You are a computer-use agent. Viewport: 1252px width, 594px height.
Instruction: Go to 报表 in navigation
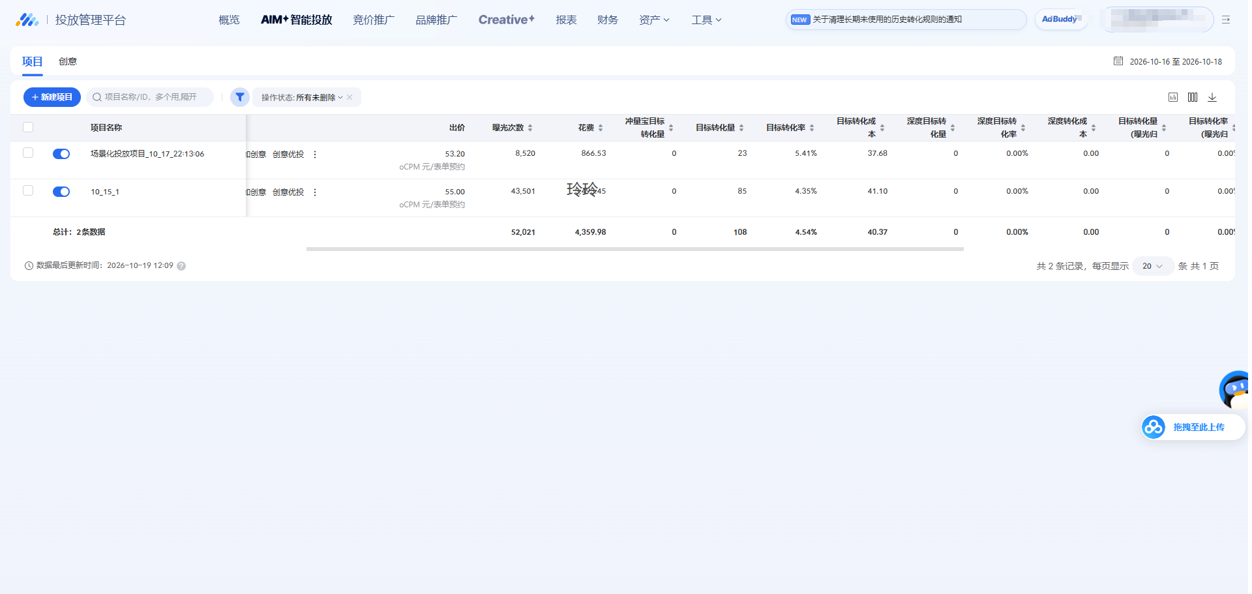click(566, 20)
